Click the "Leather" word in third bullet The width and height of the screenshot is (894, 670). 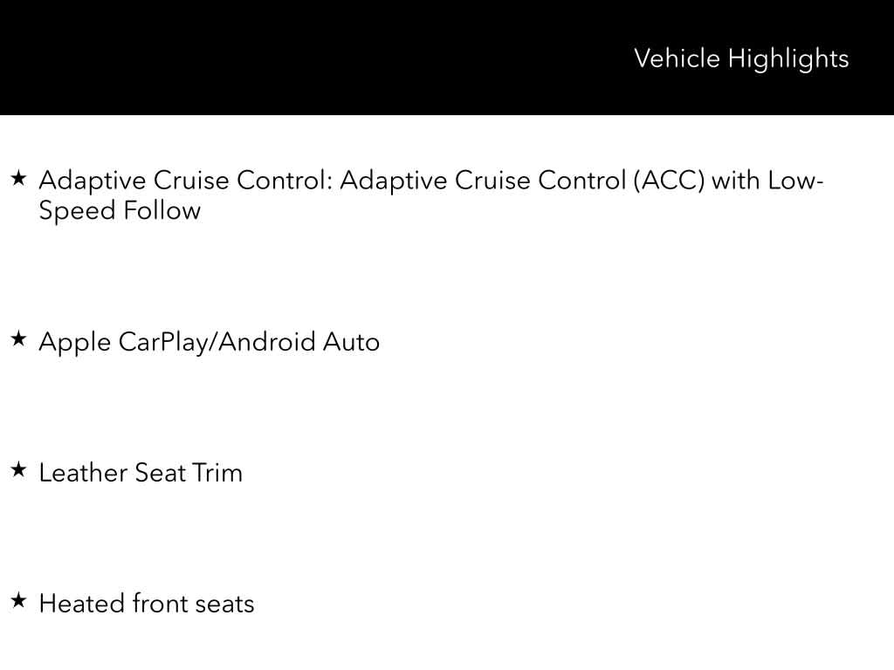83,472
